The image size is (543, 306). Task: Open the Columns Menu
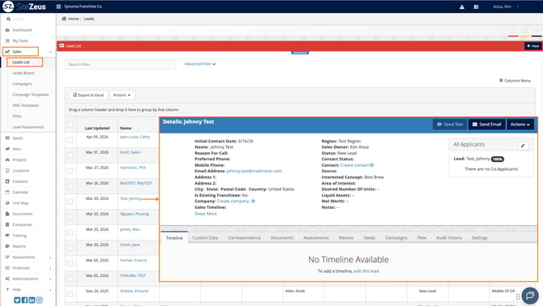(x=515, y=81)
